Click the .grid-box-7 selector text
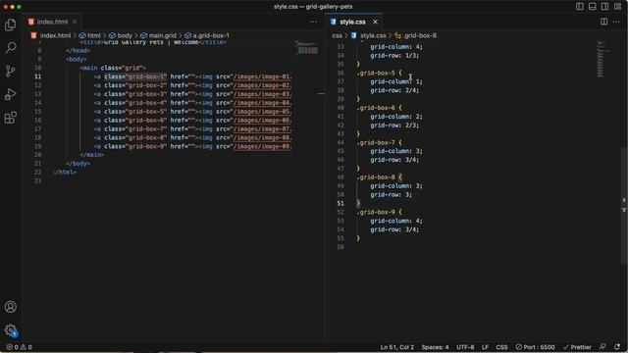Image resolution: width=628 pixels, height=353 pixels. coord(376,142)
